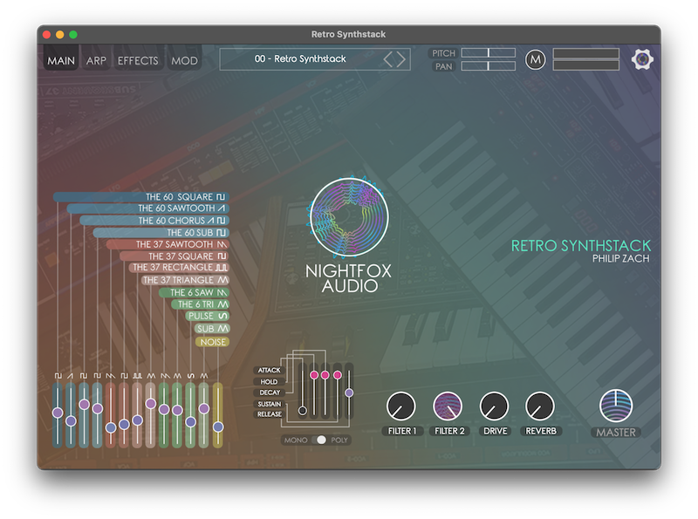Click the SUSTAIN envelope label
The image size is (698, 519).
click(x=269, y=404)
